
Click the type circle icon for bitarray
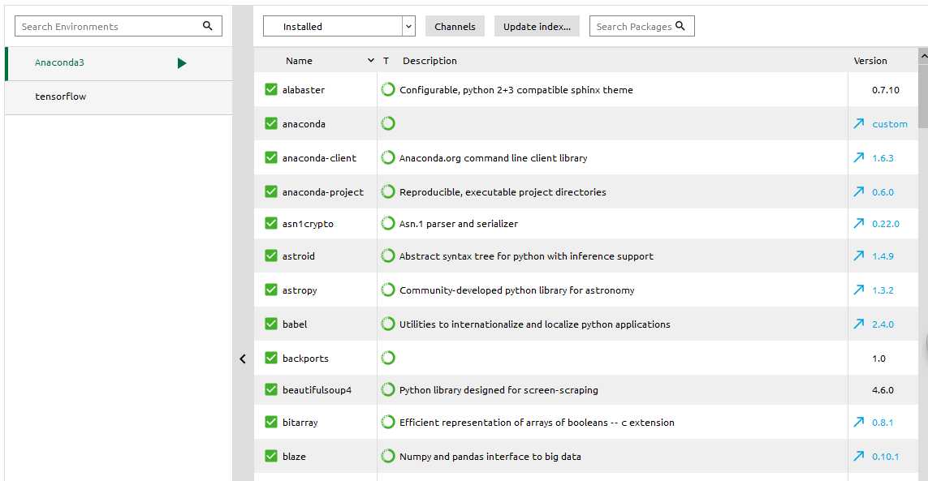387,422
